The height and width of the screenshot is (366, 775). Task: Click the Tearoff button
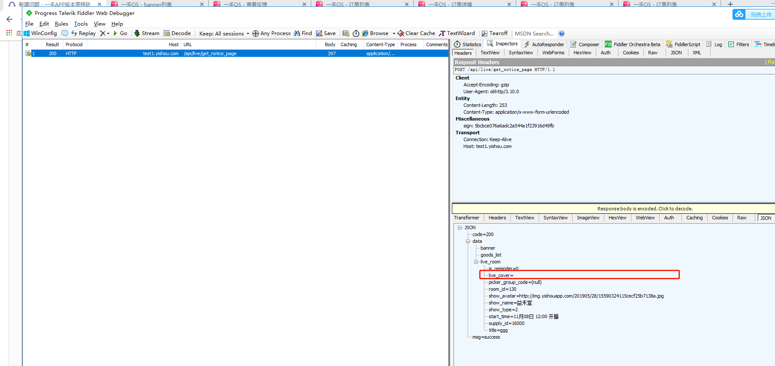(495, 33)
